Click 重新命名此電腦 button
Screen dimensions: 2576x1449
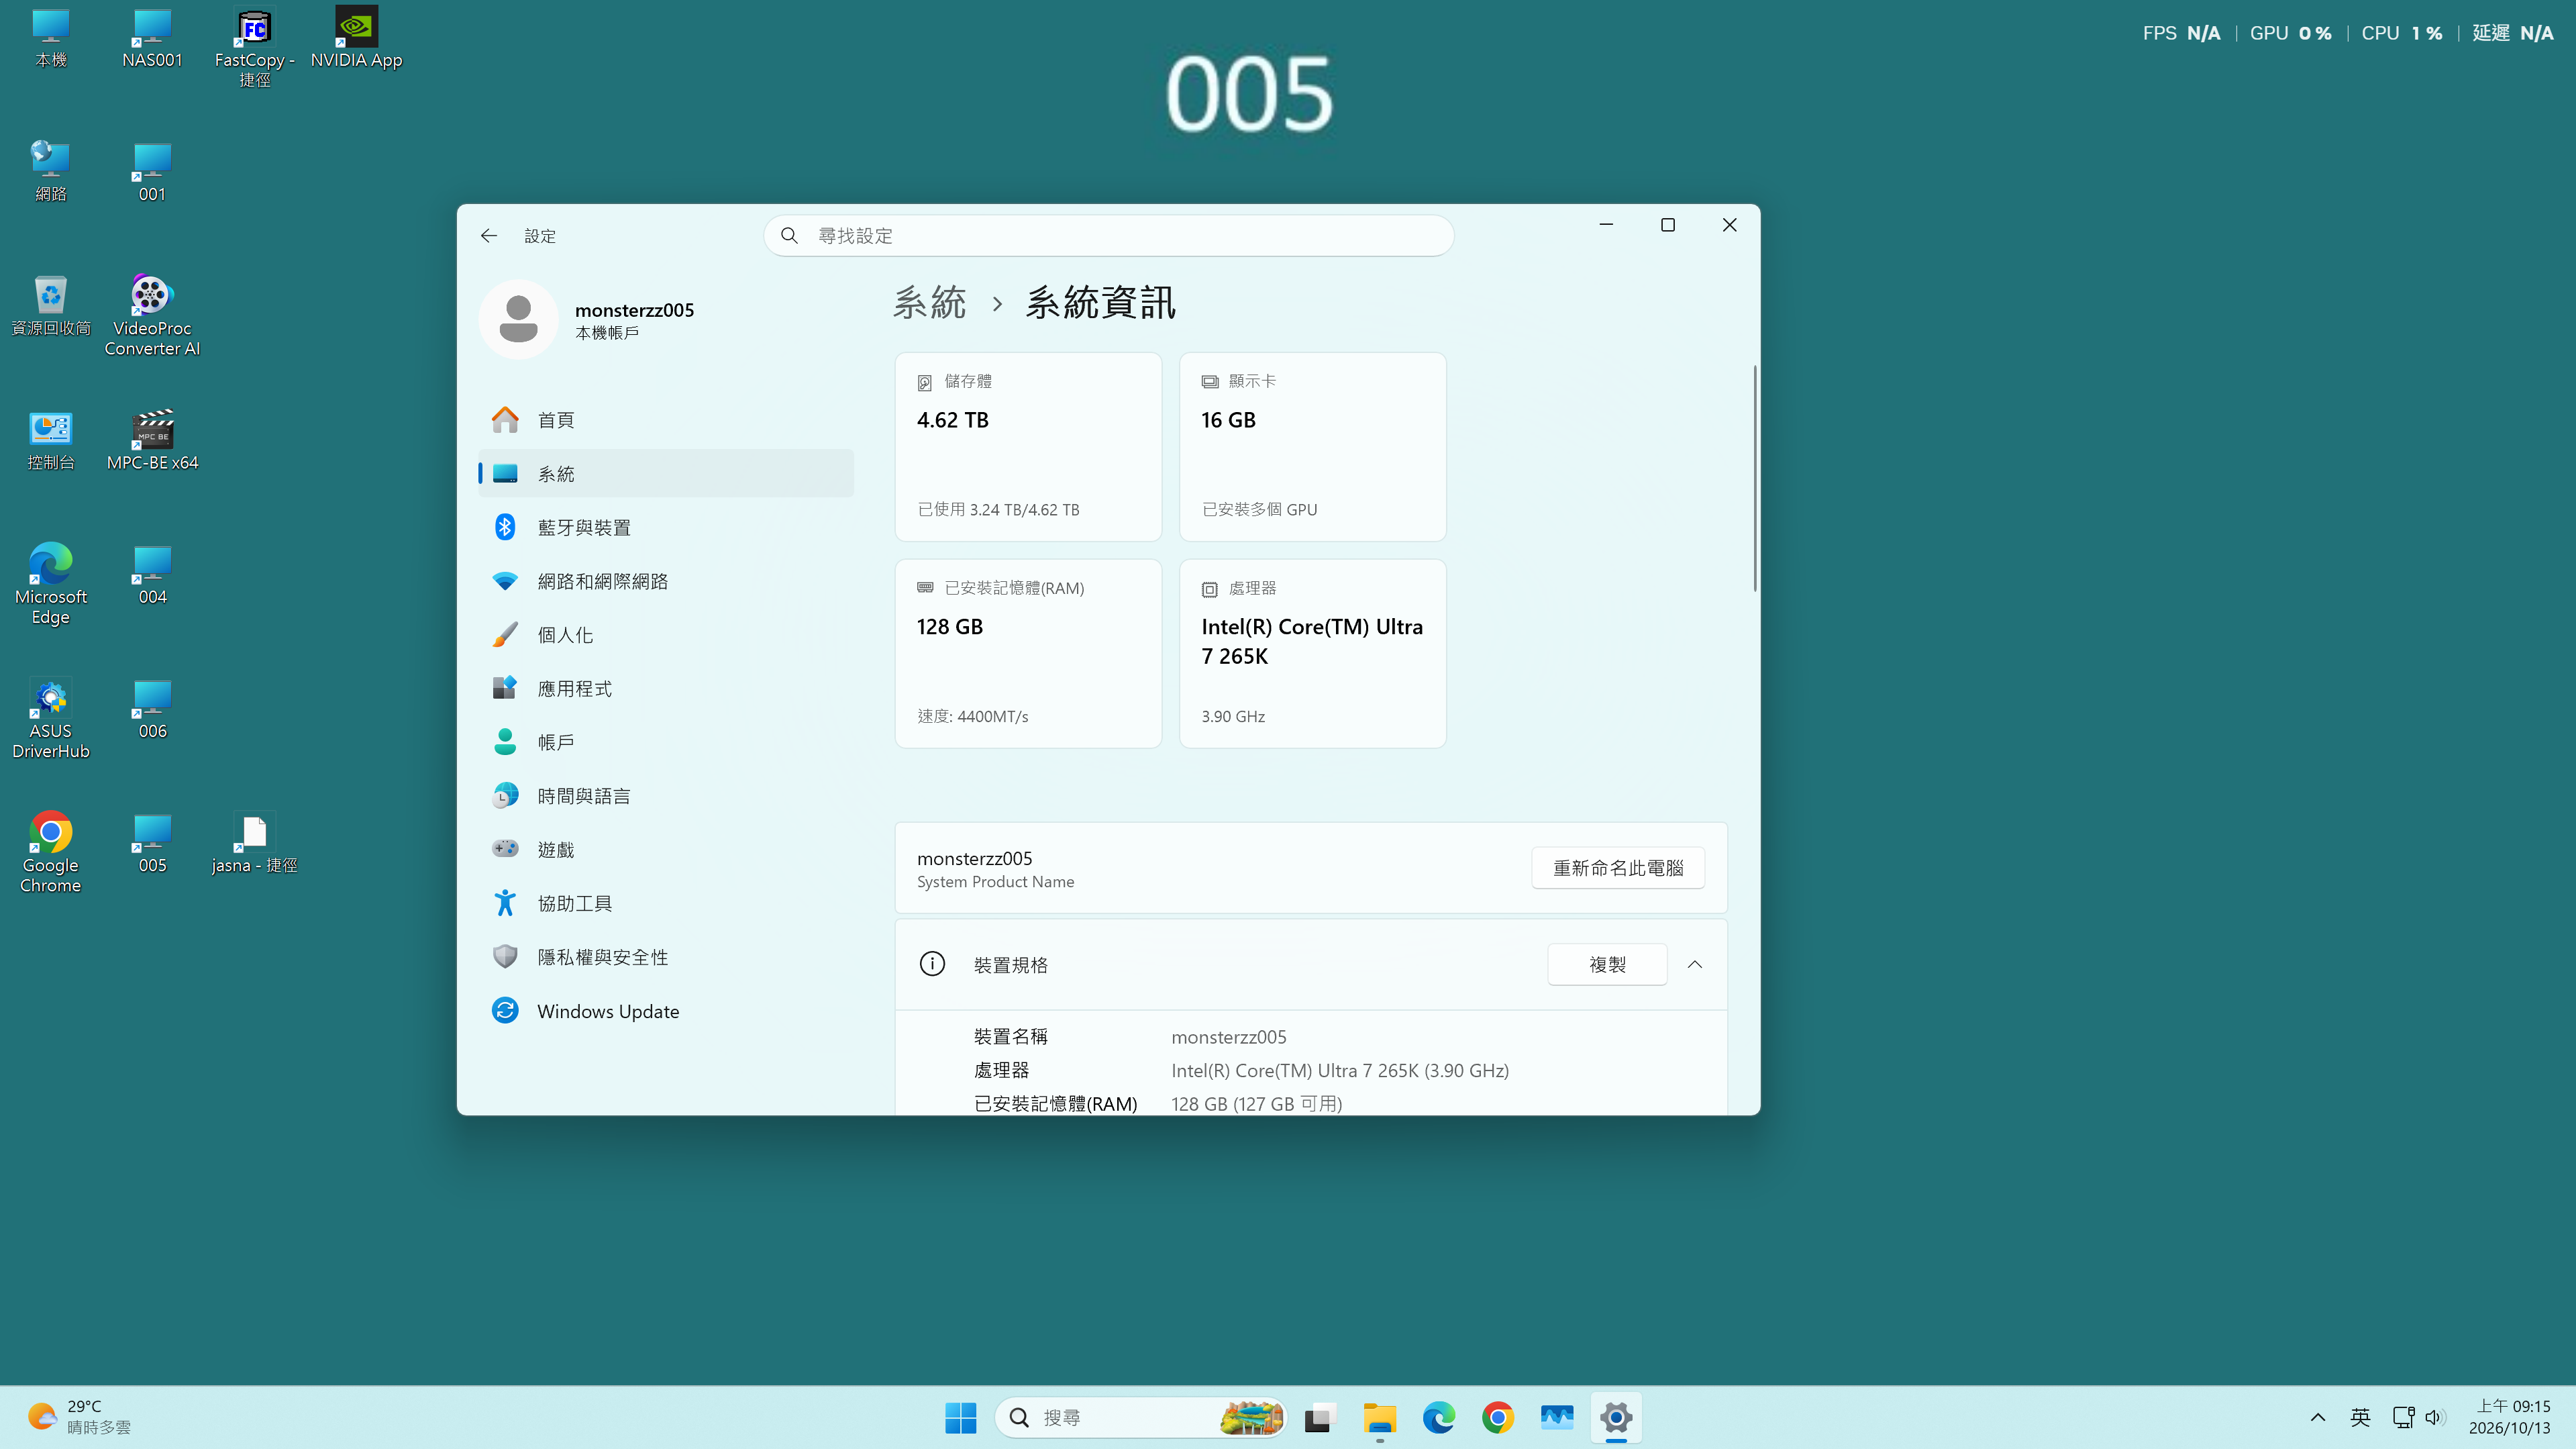pyautogui.click(x=1618, y=868)
